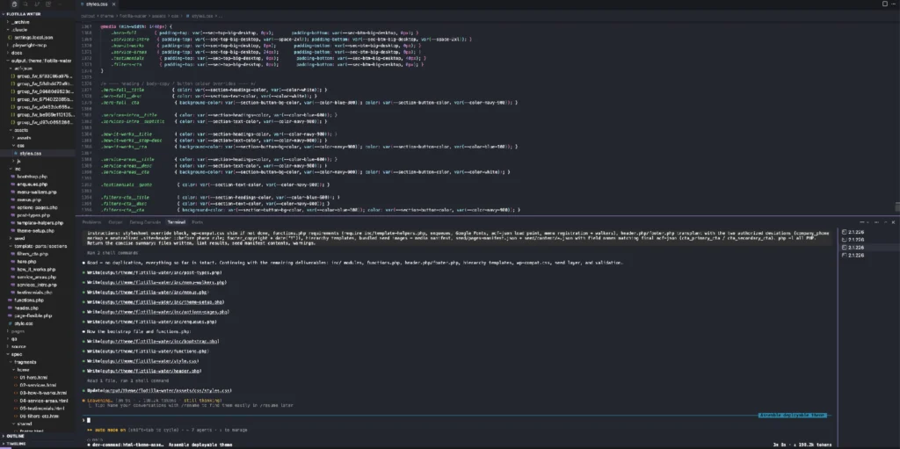Switch to the Problems panel tab
This screenshot has width=900, height=449.
[91, 221]
